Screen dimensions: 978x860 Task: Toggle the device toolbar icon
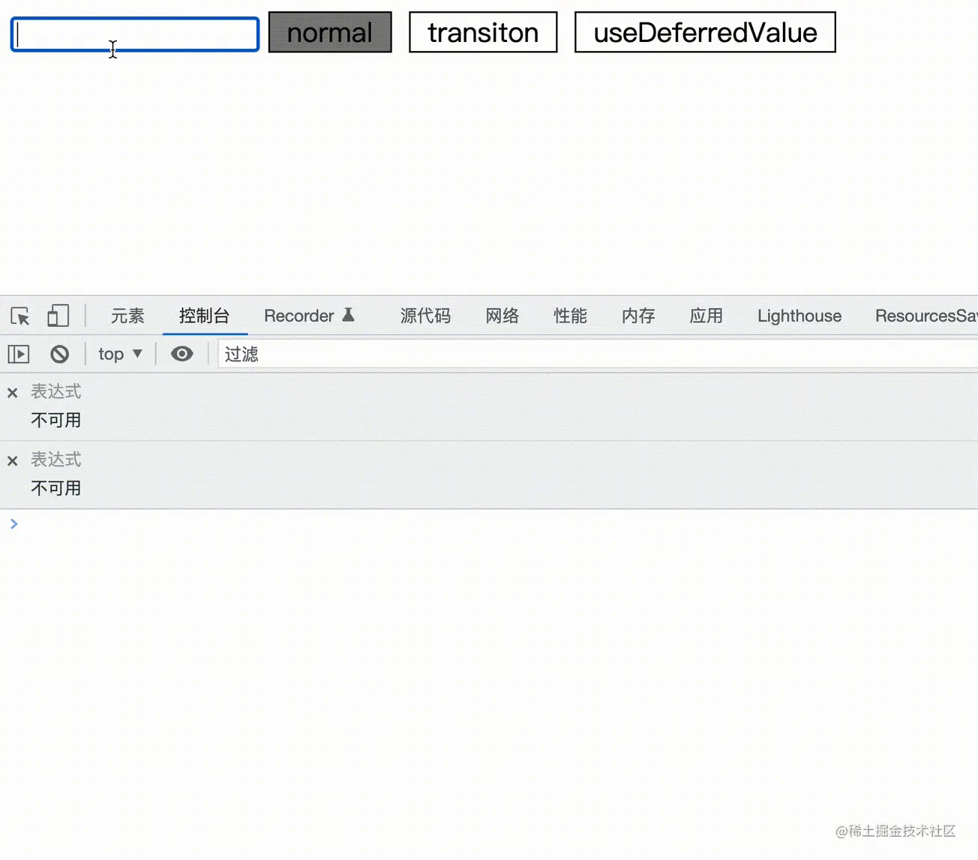point(58,316)
